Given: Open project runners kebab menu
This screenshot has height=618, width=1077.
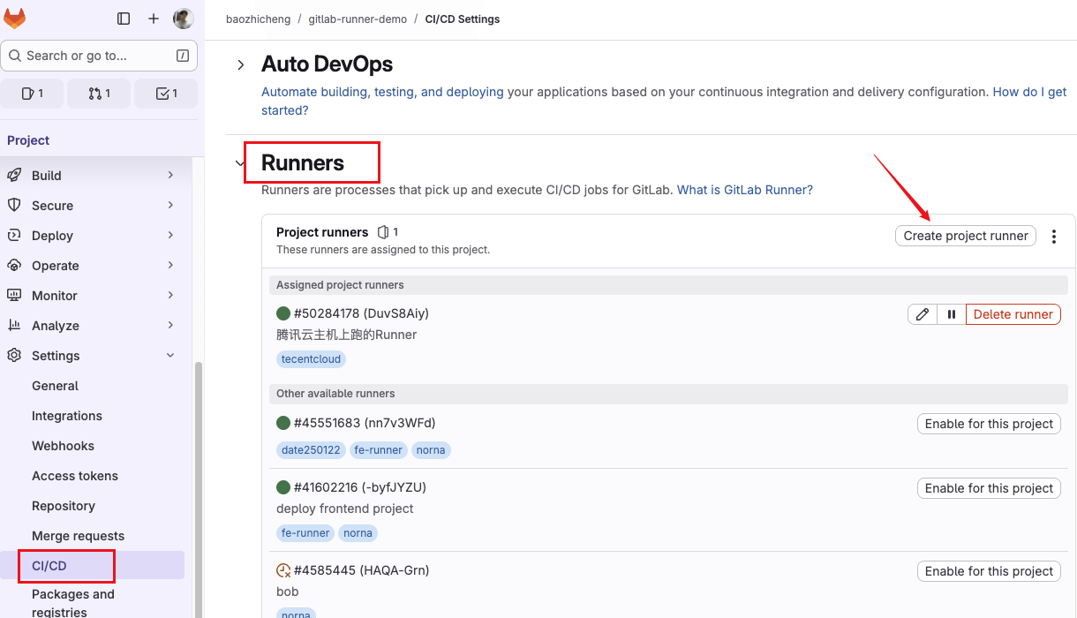Looking at the screenshot, I should click(x=1054, y=237).
